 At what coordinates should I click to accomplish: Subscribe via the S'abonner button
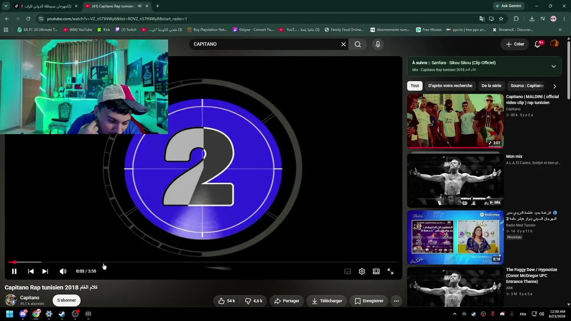coord(66,300)
